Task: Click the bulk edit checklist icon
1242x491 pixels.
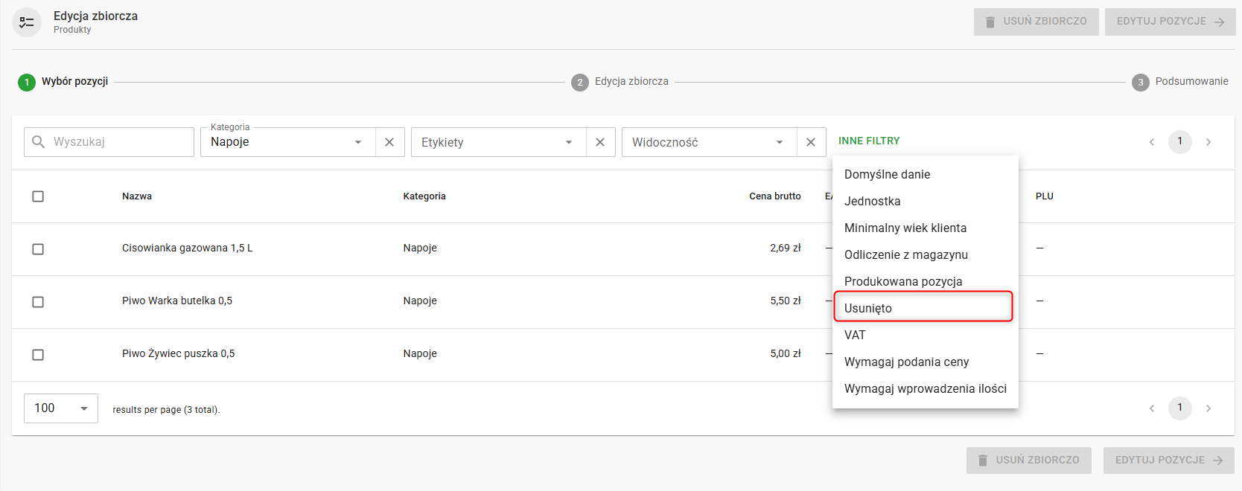Action: point(27,22)
